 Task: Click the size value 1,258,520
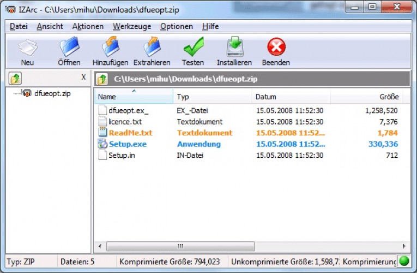coord(382,110)
